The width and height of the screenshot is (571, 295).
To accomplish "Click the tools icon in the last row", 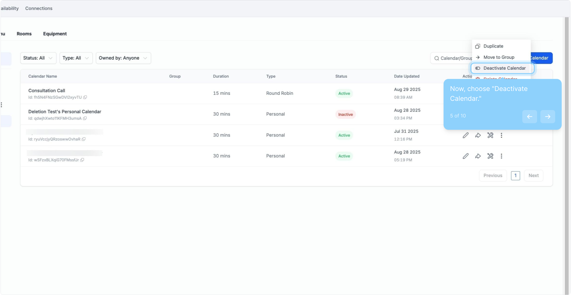I will coord(490,156).
